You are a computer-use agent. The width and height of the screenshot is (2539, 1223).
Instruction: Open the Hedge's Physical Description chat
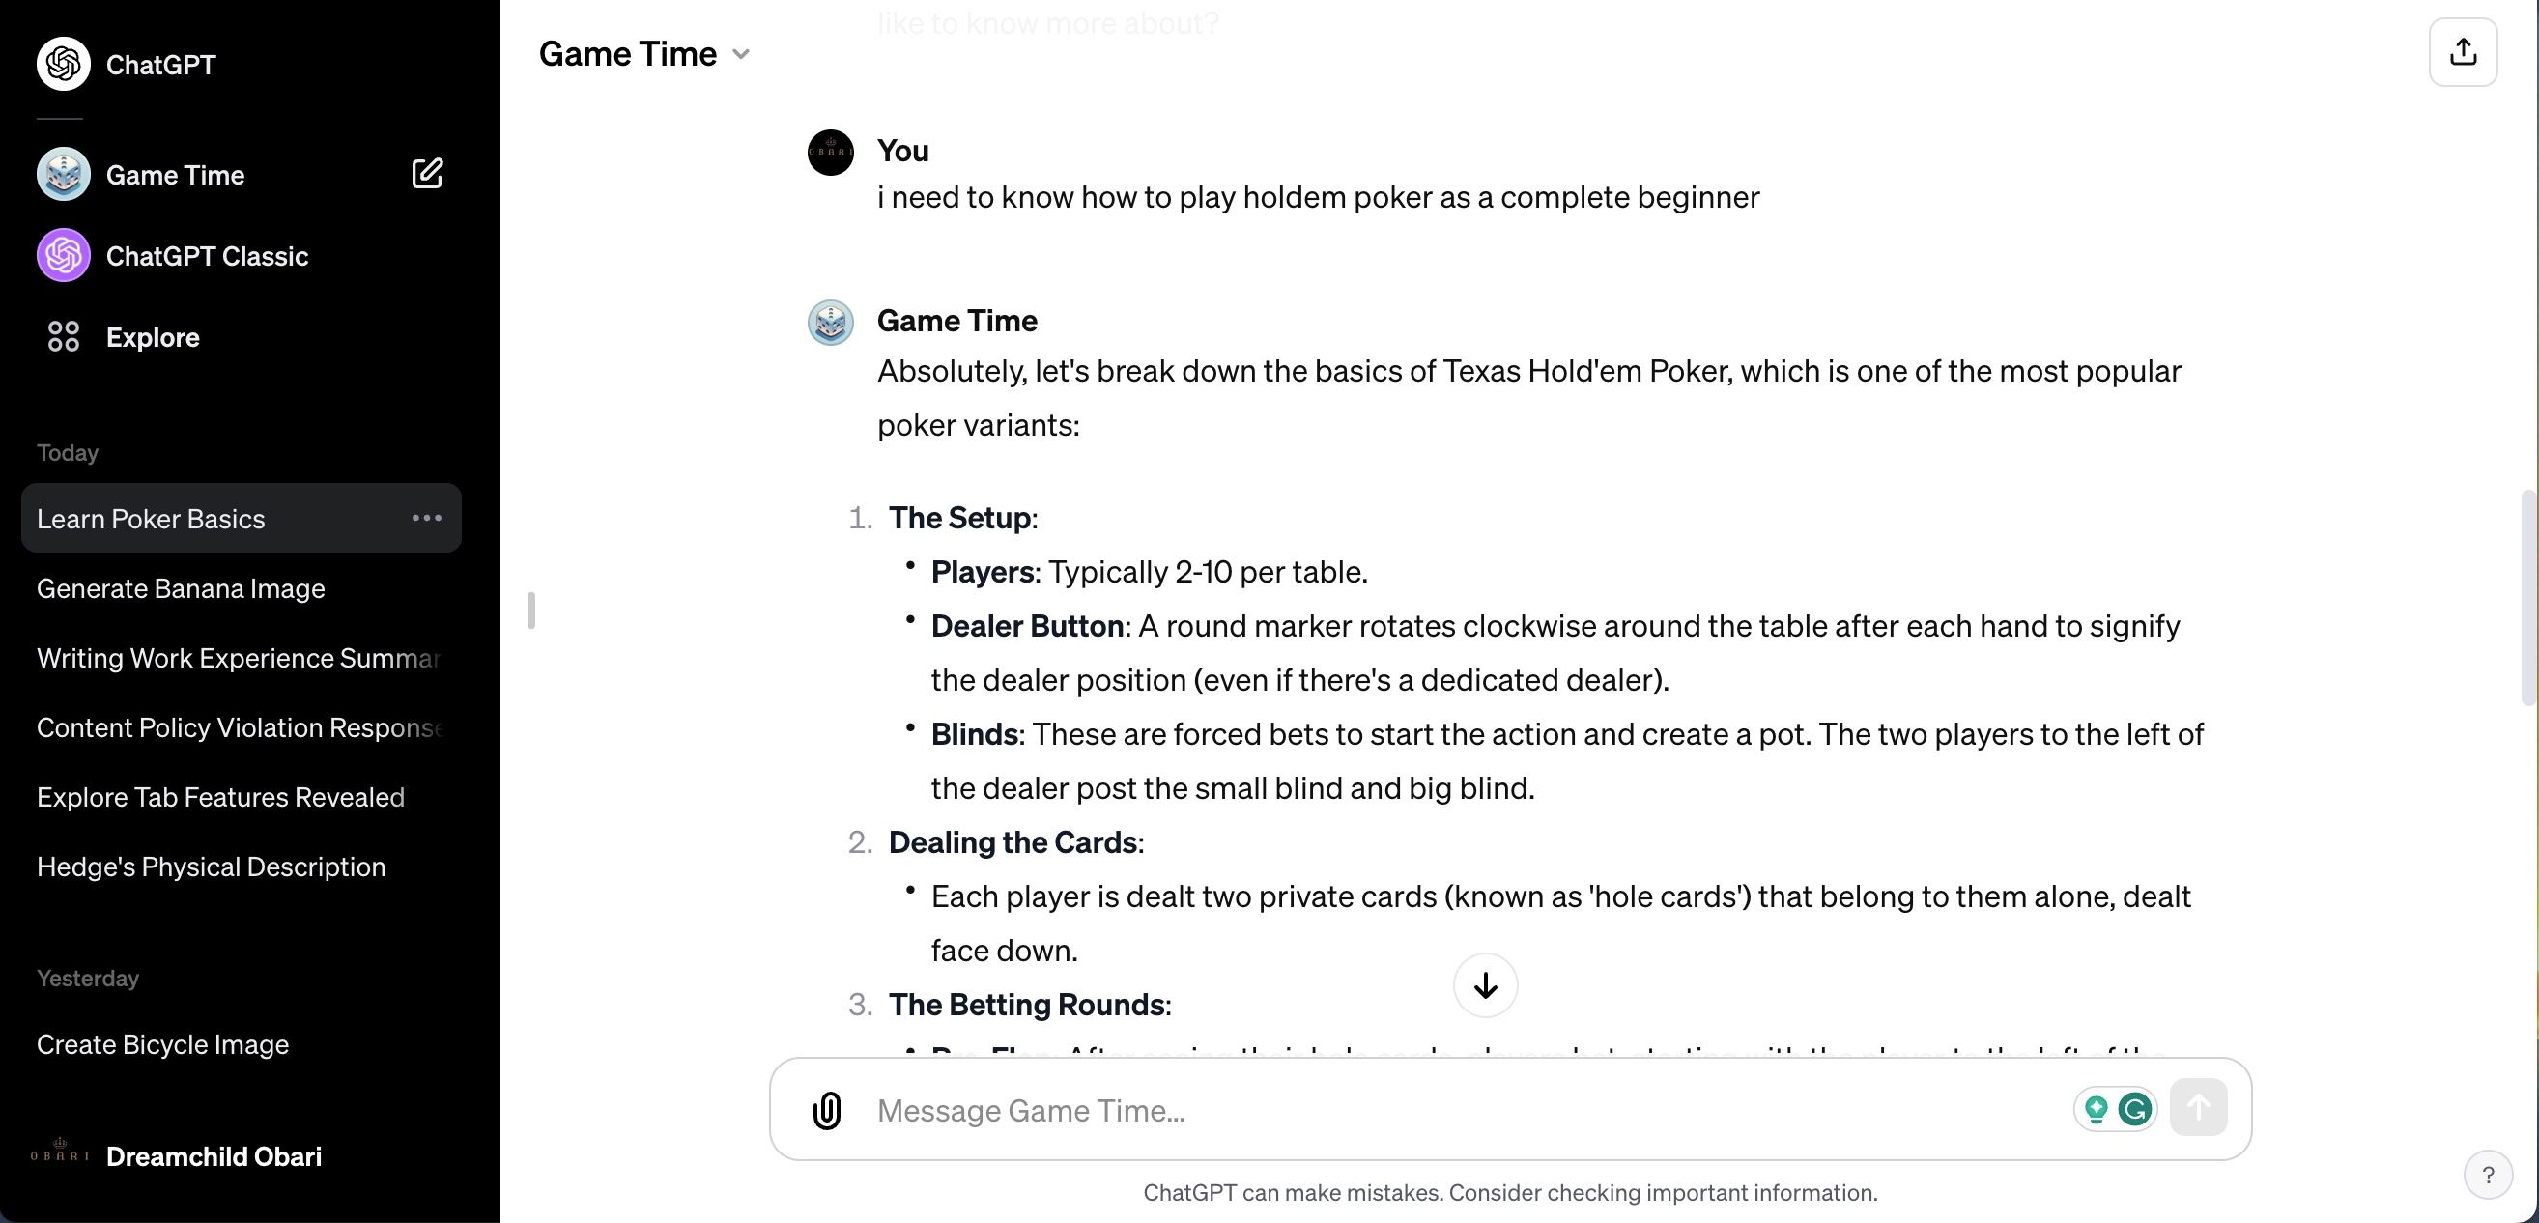[210, 867]
